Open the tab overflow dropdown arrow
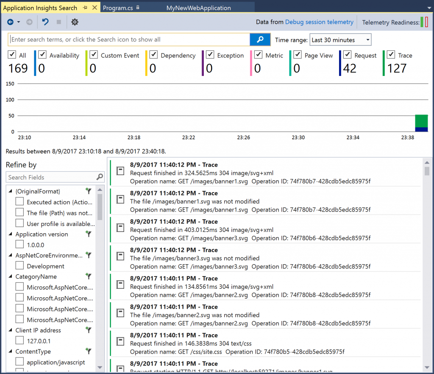The height and width of the screenshot is (374, 434). pyautogui.click(x=429, y=8)
